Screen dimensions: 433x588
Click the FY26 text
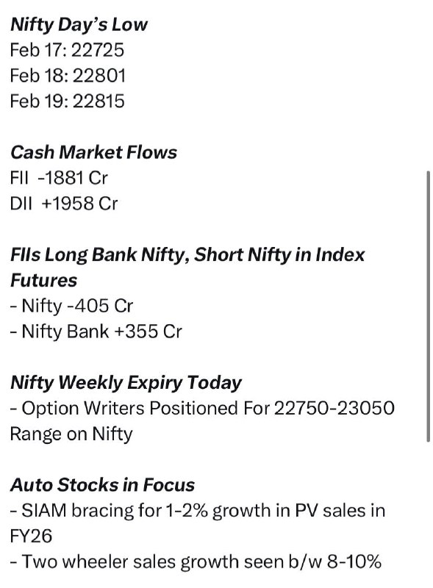tap(31, 536)
